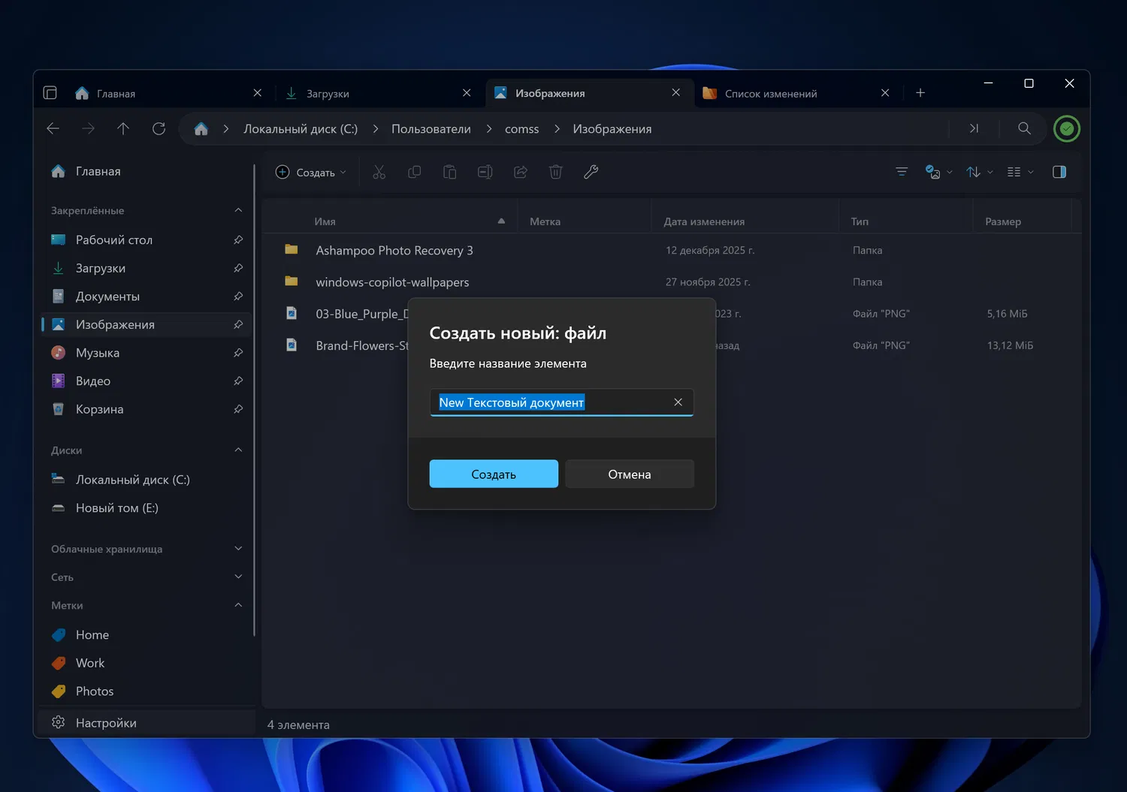Confirm creation with the Создать button
The width and height of the screenshot is (1127, 792).
click(x=494, y=474)
